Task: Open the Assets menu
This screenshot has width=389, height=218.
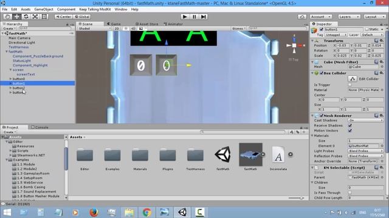Action: pos(26,9)
